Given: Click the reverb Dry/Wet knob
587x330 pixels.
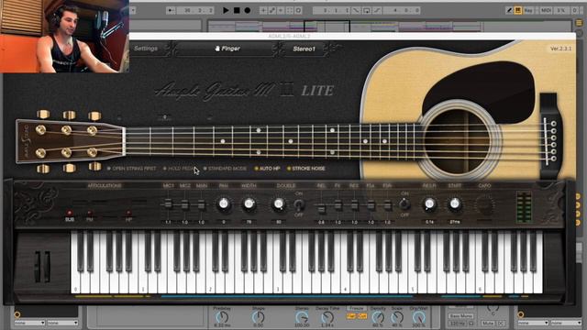Looking at the screenshot, I should coord(418,317).
